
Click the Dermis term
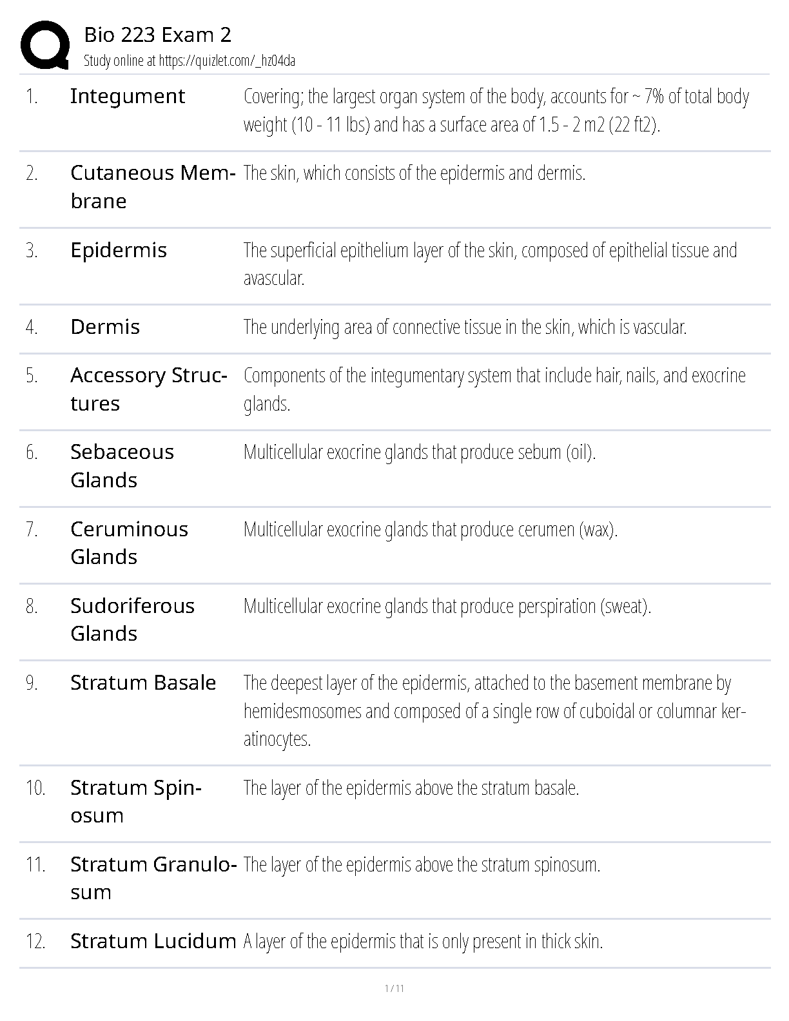(x=105, y=327)
